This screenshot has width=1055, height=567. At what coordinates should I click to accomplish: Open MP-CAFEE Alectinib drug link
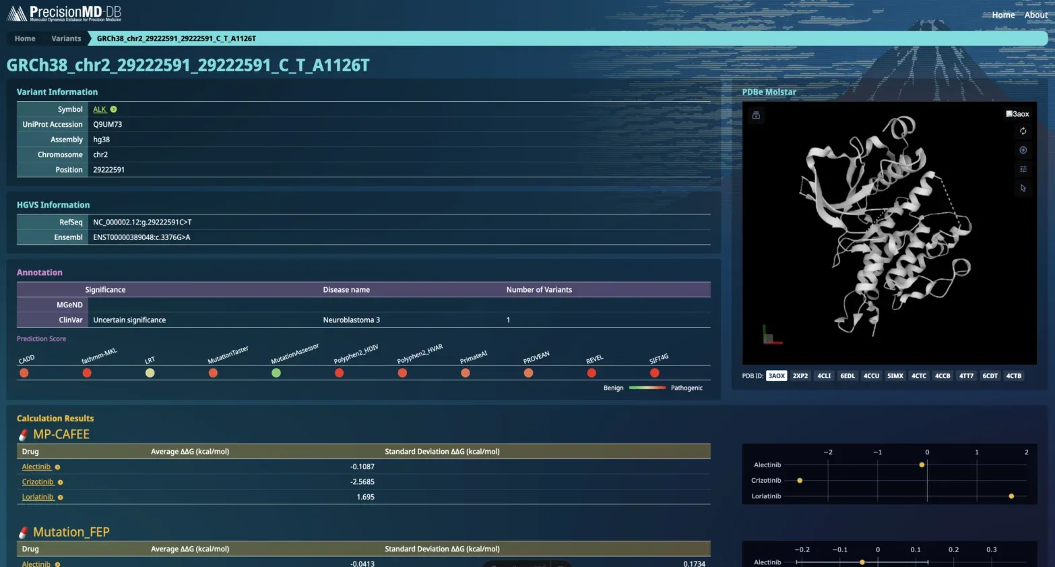[36, 467]
